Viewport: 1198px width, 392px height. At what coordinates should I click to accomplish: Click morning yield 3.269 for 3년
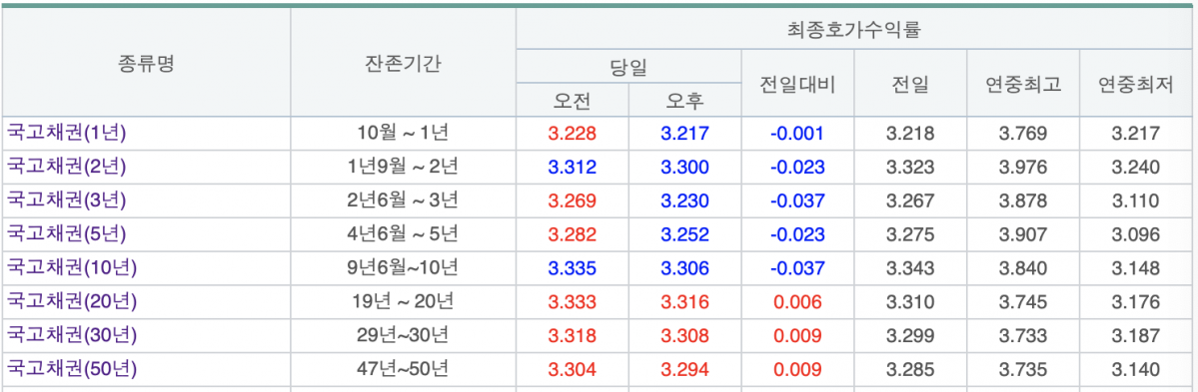(x=573, y=200)
